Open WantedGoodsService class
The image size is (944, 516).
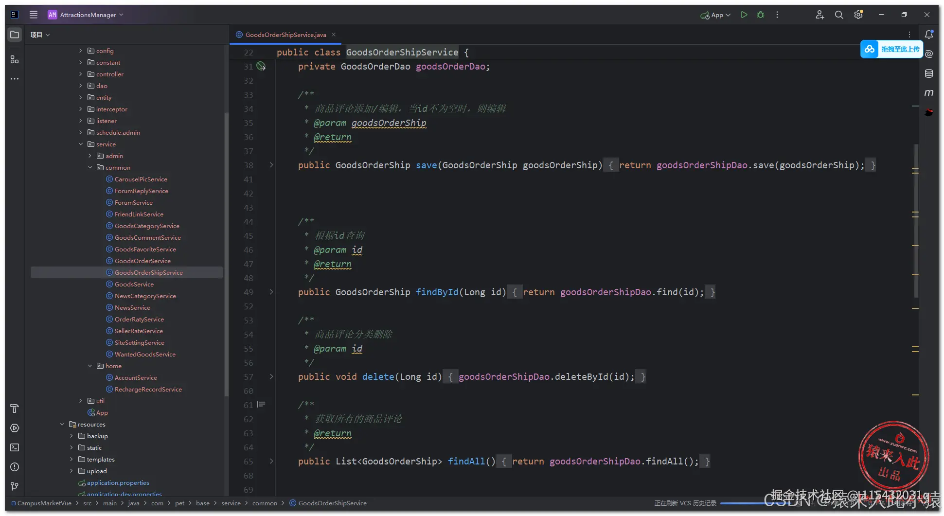[145, 354]
